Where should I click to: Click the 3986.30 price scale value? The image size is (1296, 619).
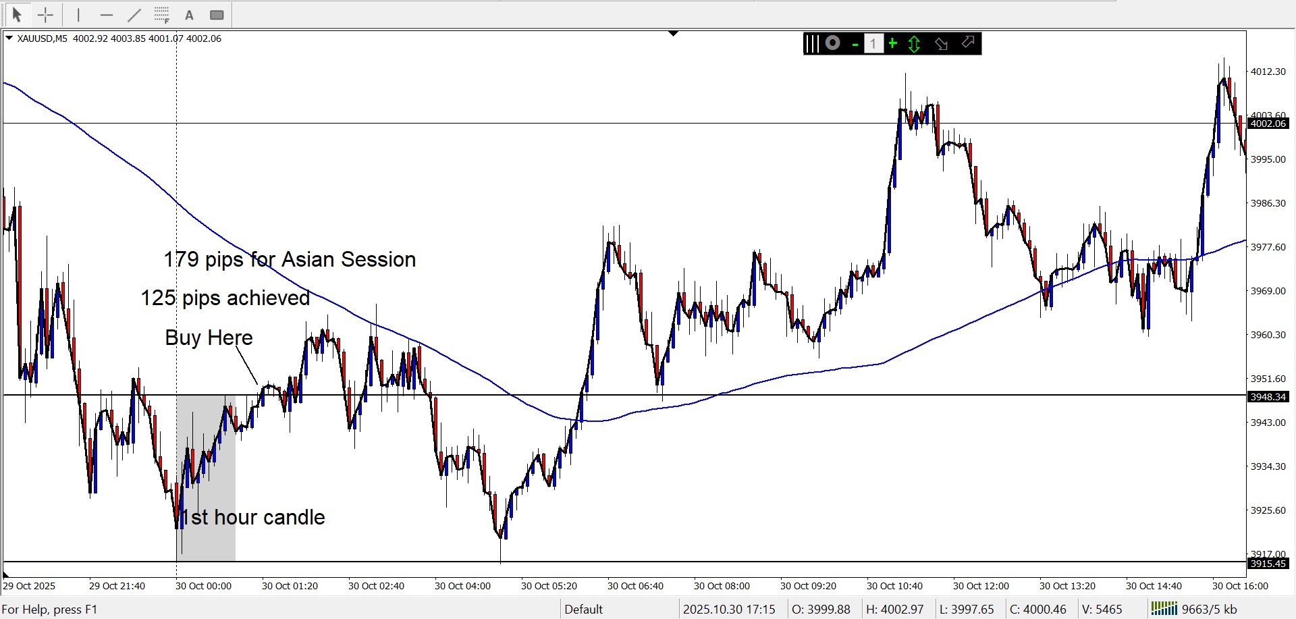(1268, 203)
